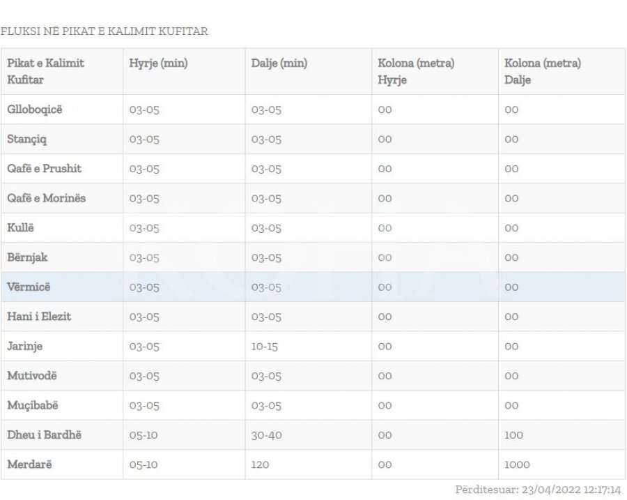
Task: Click the Dalje (min) column header
Action: coord(279,63)
